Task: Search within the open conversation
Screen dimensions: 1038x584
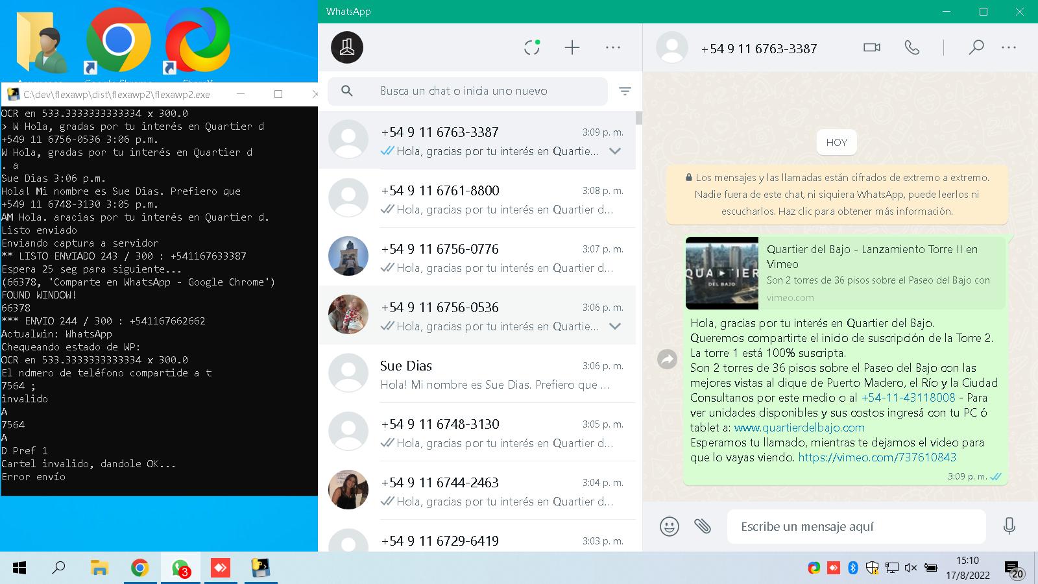Action: 976,47
